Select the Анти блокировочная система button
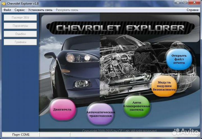 (137, 106)
